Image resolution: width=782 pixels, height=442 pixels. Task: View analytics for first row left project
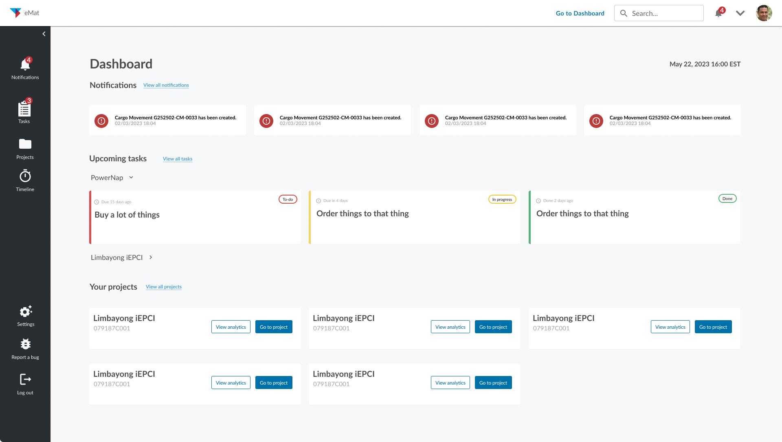pos(231,327)
